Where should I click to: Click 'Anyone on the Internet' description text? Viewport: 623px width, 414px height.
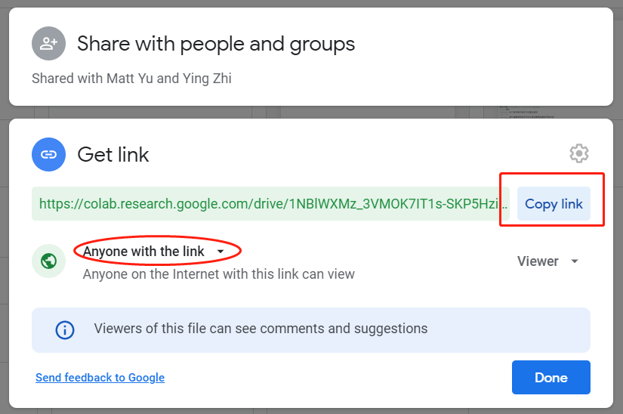(218, 274)
